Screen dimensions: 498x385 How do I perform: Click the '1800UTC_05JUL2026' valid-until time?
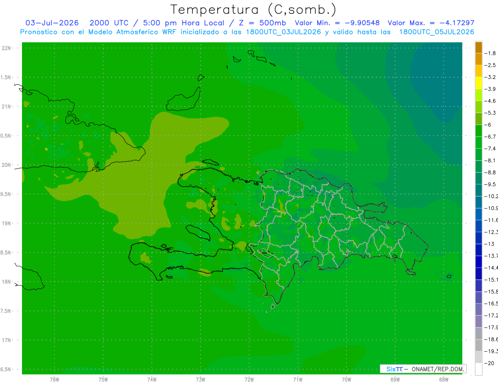point(437,32)
